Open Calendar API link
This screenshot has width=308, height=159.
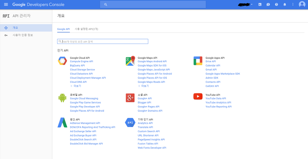(213, 66)
